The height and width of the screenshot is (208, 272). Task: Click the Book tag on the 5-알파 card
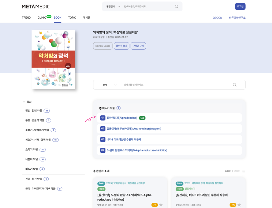[x=101, y=184]
